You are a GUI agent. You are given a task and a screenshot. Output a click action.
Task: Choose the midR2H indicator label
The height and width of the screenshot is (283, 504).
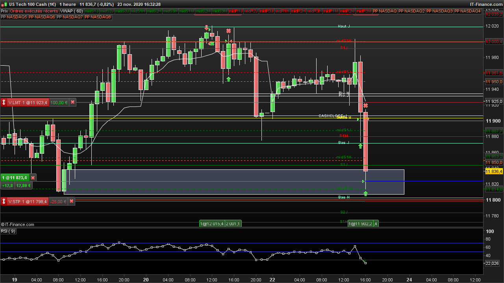pyautogui.click(x=298, y=11)
